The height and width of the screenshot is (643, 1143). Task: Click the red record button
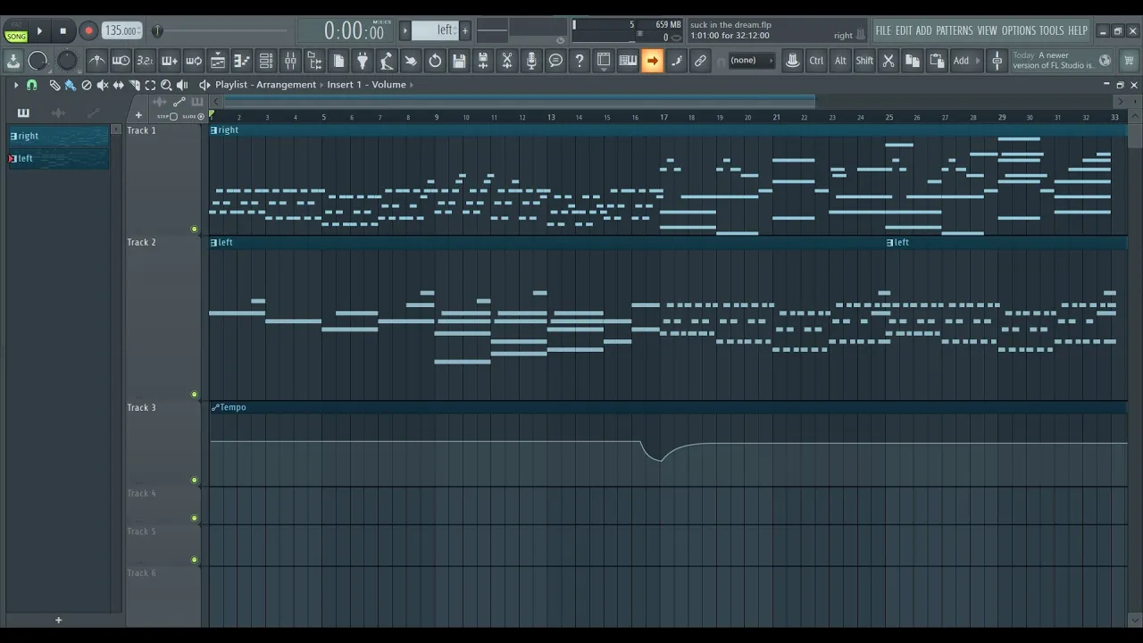click(88, 31)
